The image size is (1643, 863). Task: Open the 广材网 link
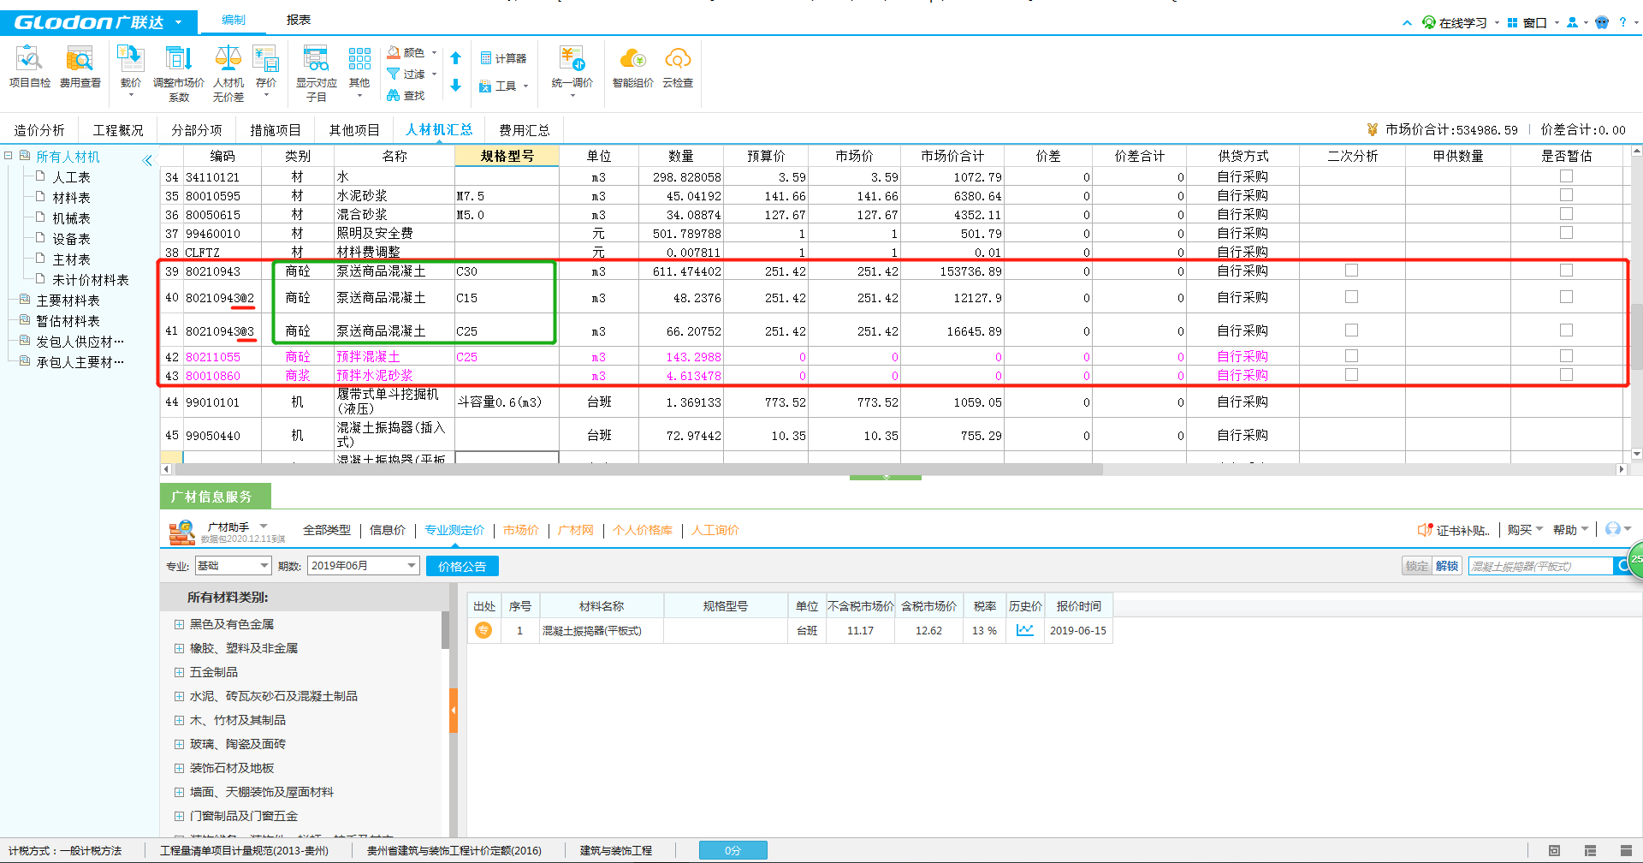click(x=576, y=530)
